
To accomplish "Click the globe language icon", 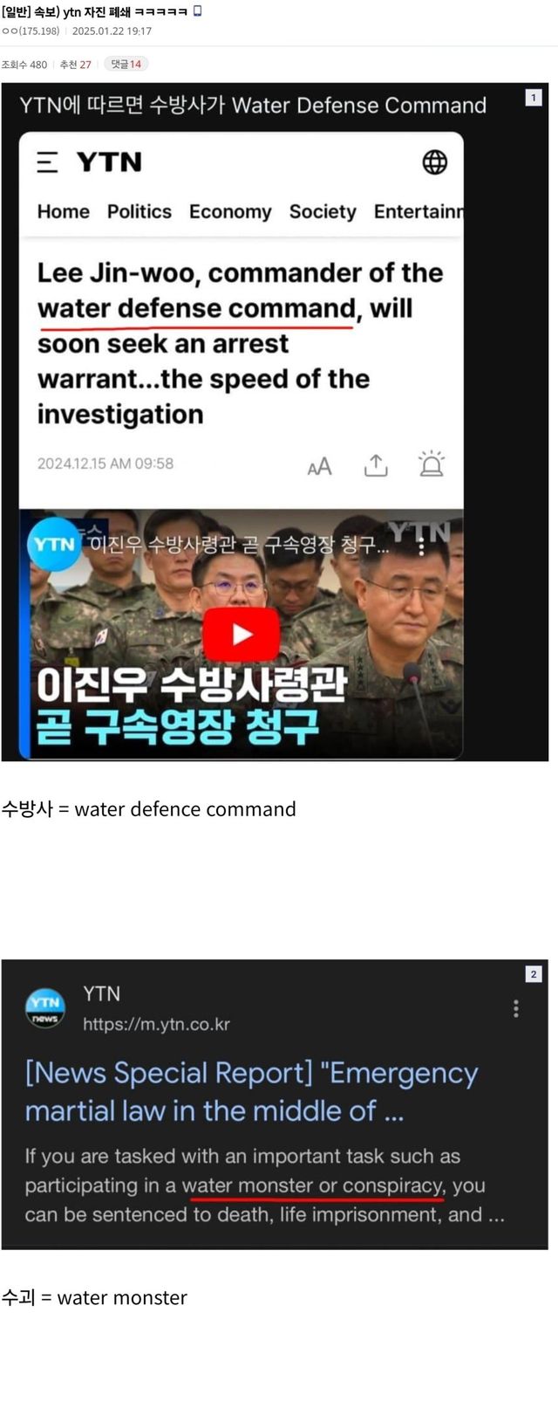I will pyautogui.click(x=434, y=162).
